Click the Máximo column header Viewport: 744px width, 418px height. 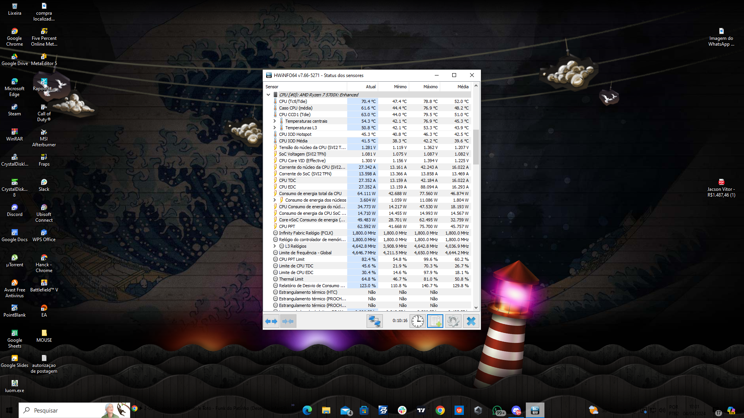point(425,87)
